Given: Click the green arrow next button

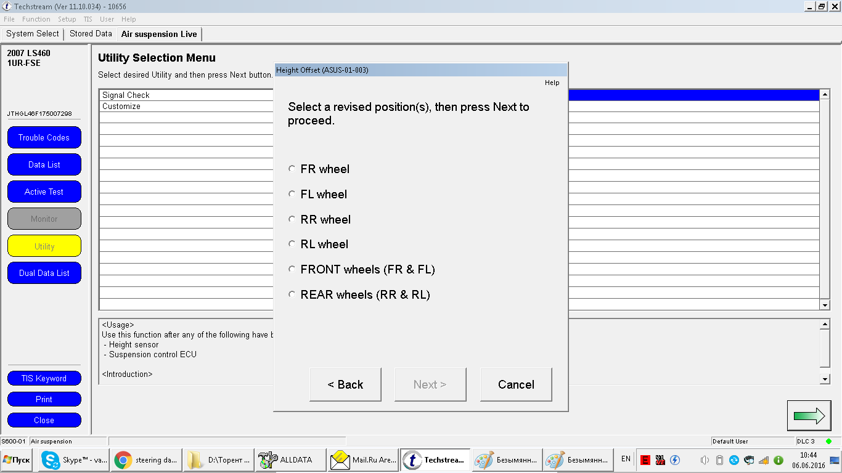Looking at the screenshot, I should pyautogui.click(x=809, y=416).
